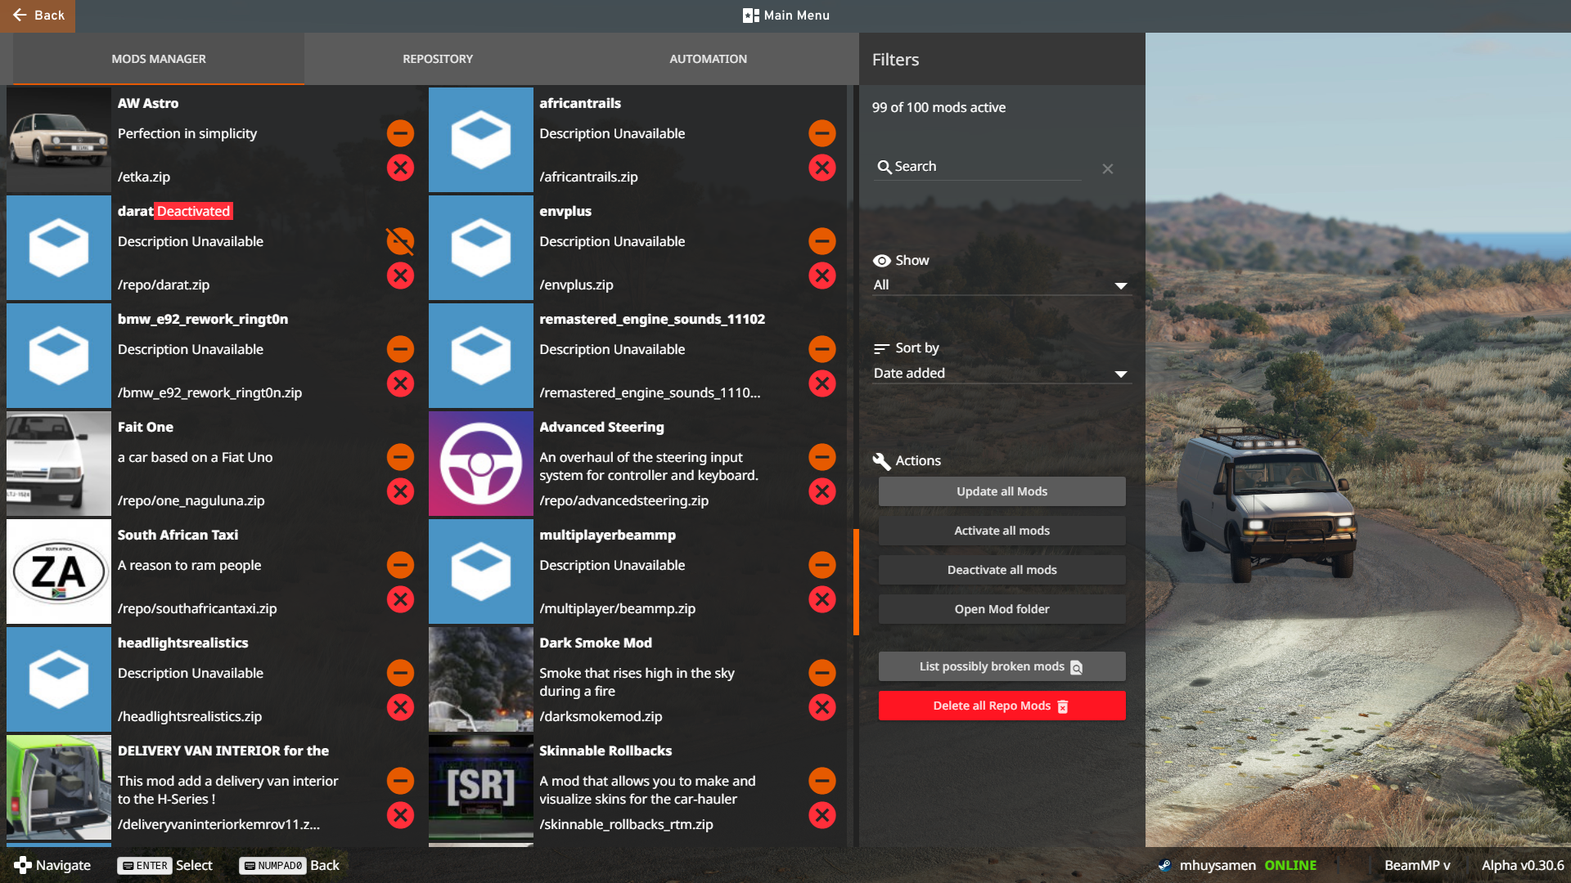Screen dimensions: 1571x883
Task: Select the Advanced Steering wheel thumbnail
Action: click(481, 464)
